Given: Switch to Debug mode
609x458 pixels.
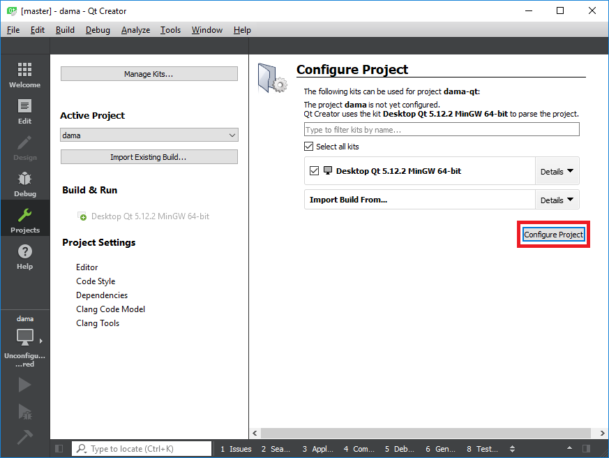Looking at the screenshot, I should pos(25,184).
